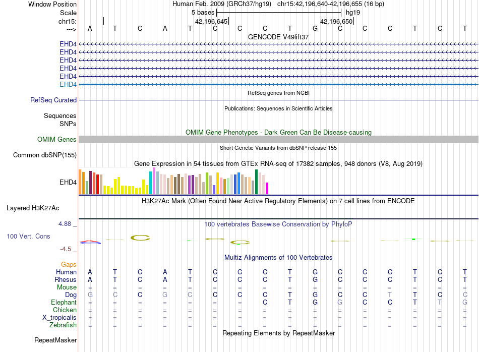Click the magenta bar in GTEx EHD4 chart
Image resolution: width=479 pixels, height=352 pixels.
click(267, 188)
